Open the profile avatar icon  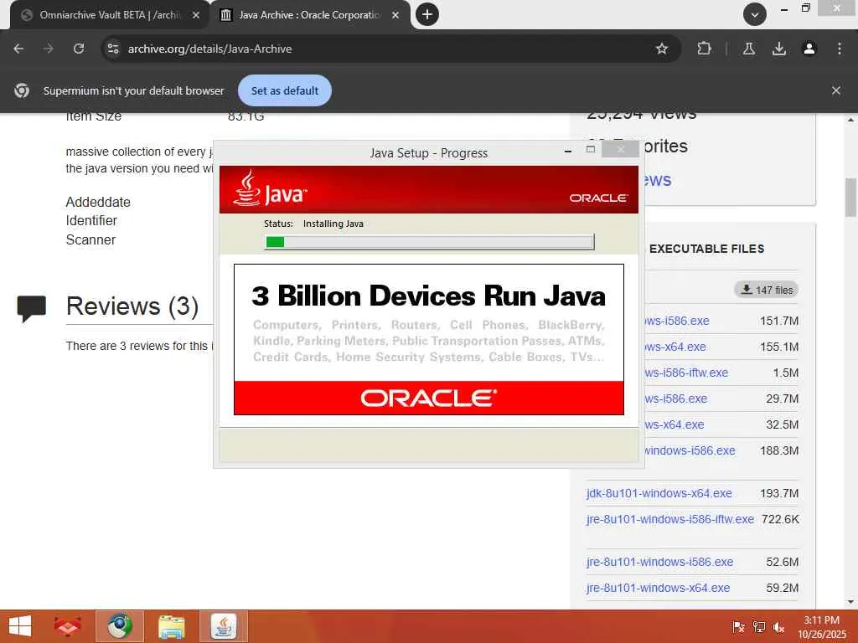click(x=809, y=49)
